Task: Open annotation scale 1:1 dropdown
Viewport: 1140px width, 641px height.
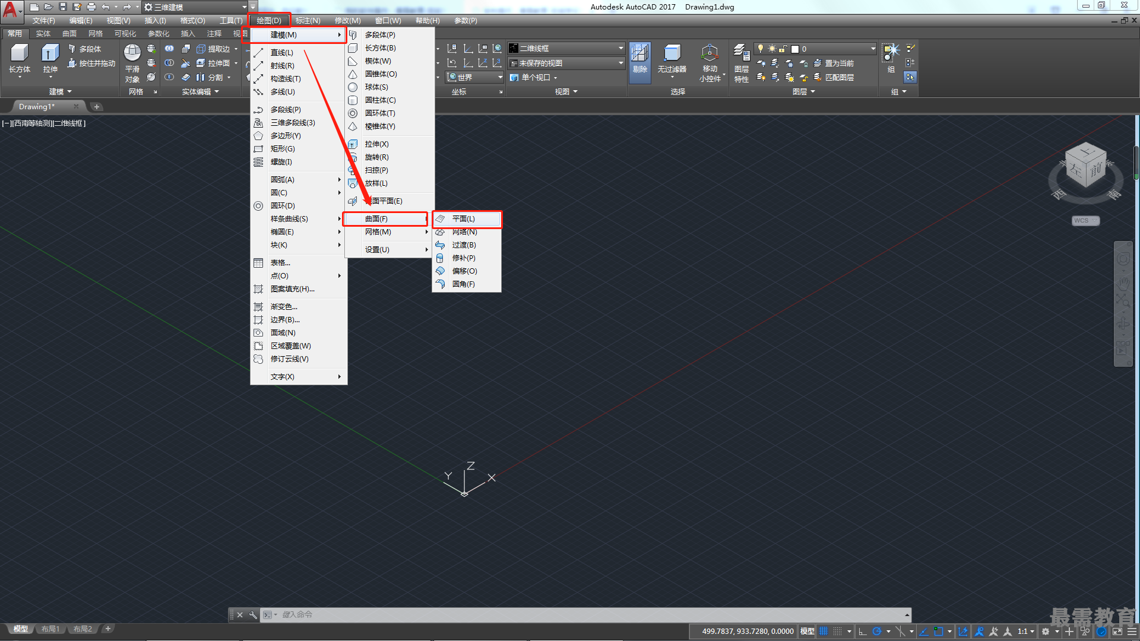Action: pyautogui.click(x=1026, y=632)
